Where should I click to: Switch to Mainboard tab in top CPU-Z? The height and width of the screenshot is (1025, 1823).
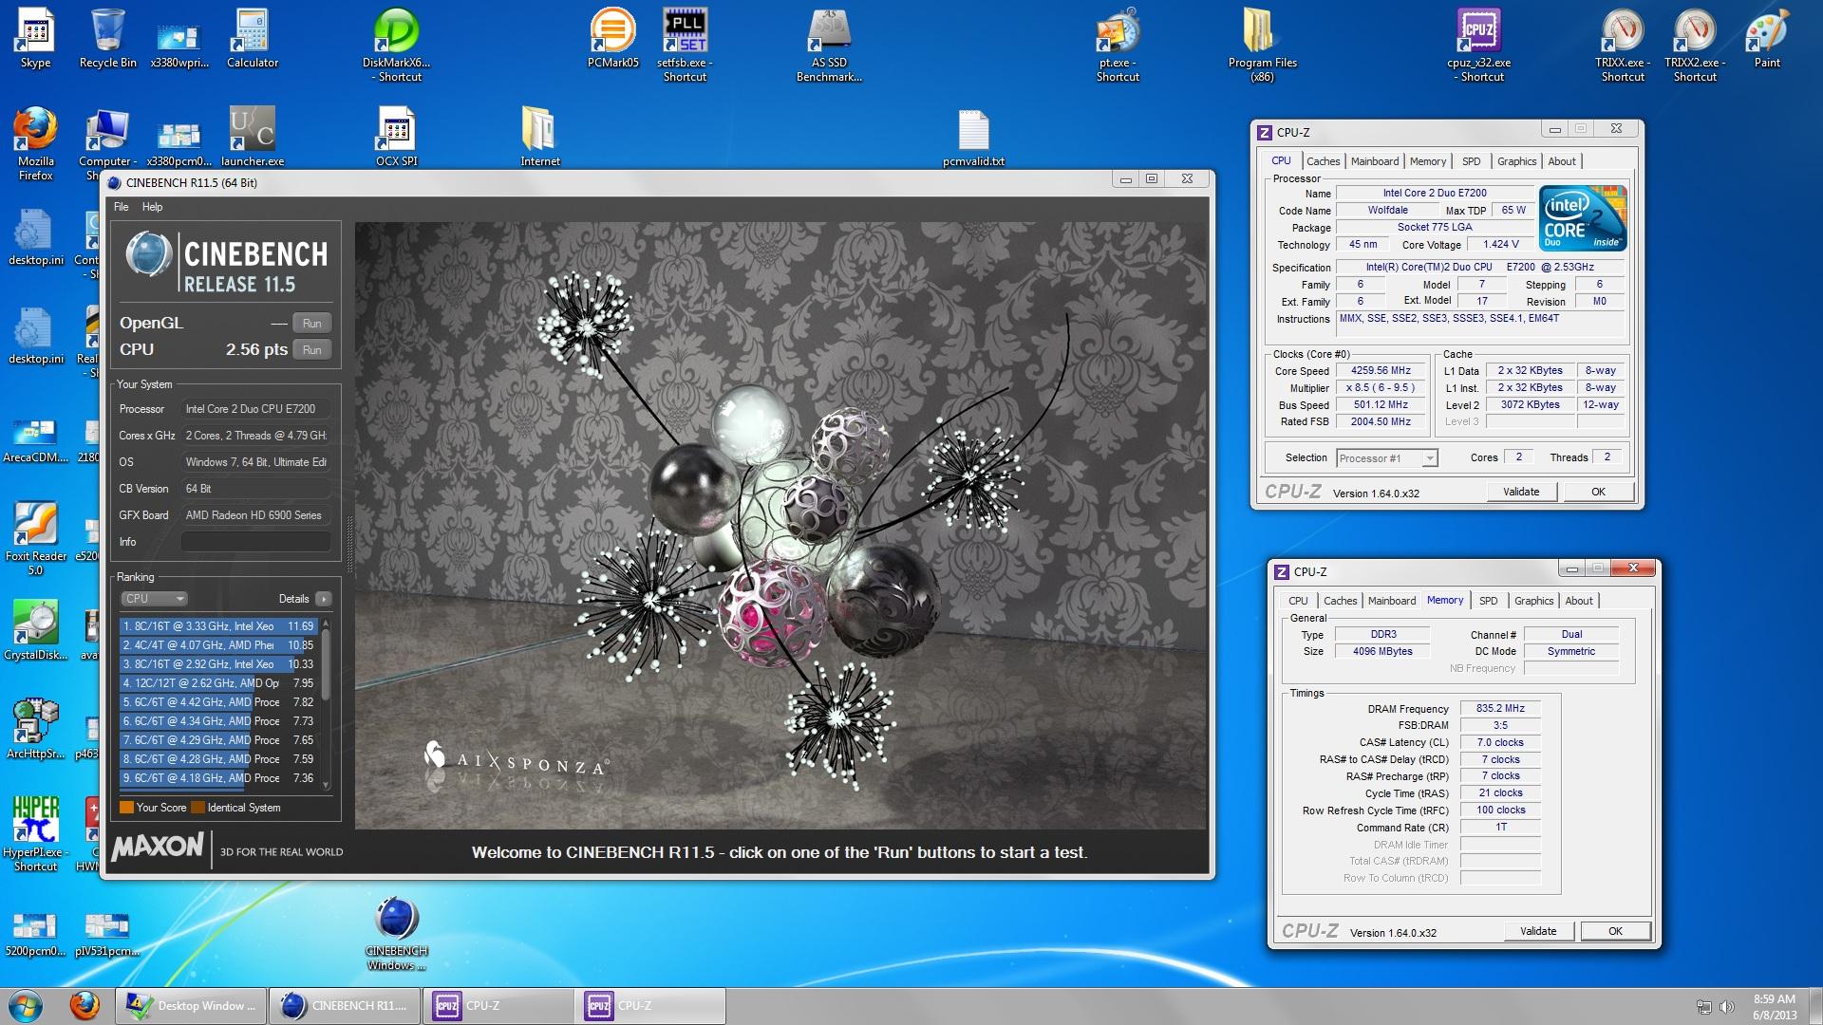click(1374, 161)
